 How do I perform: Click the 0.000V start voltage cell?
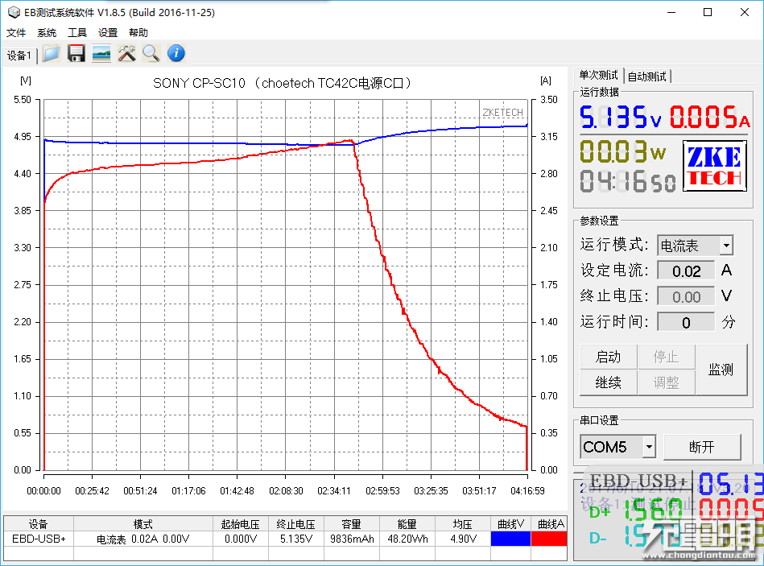(x=241, y=539)
